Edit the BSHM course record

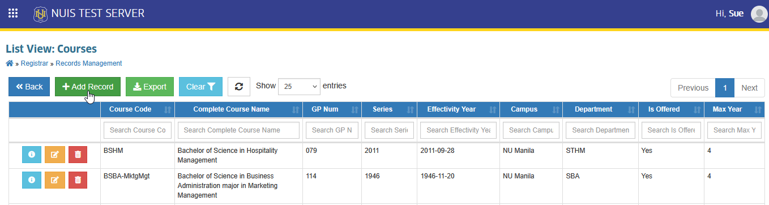pos(54,155)
